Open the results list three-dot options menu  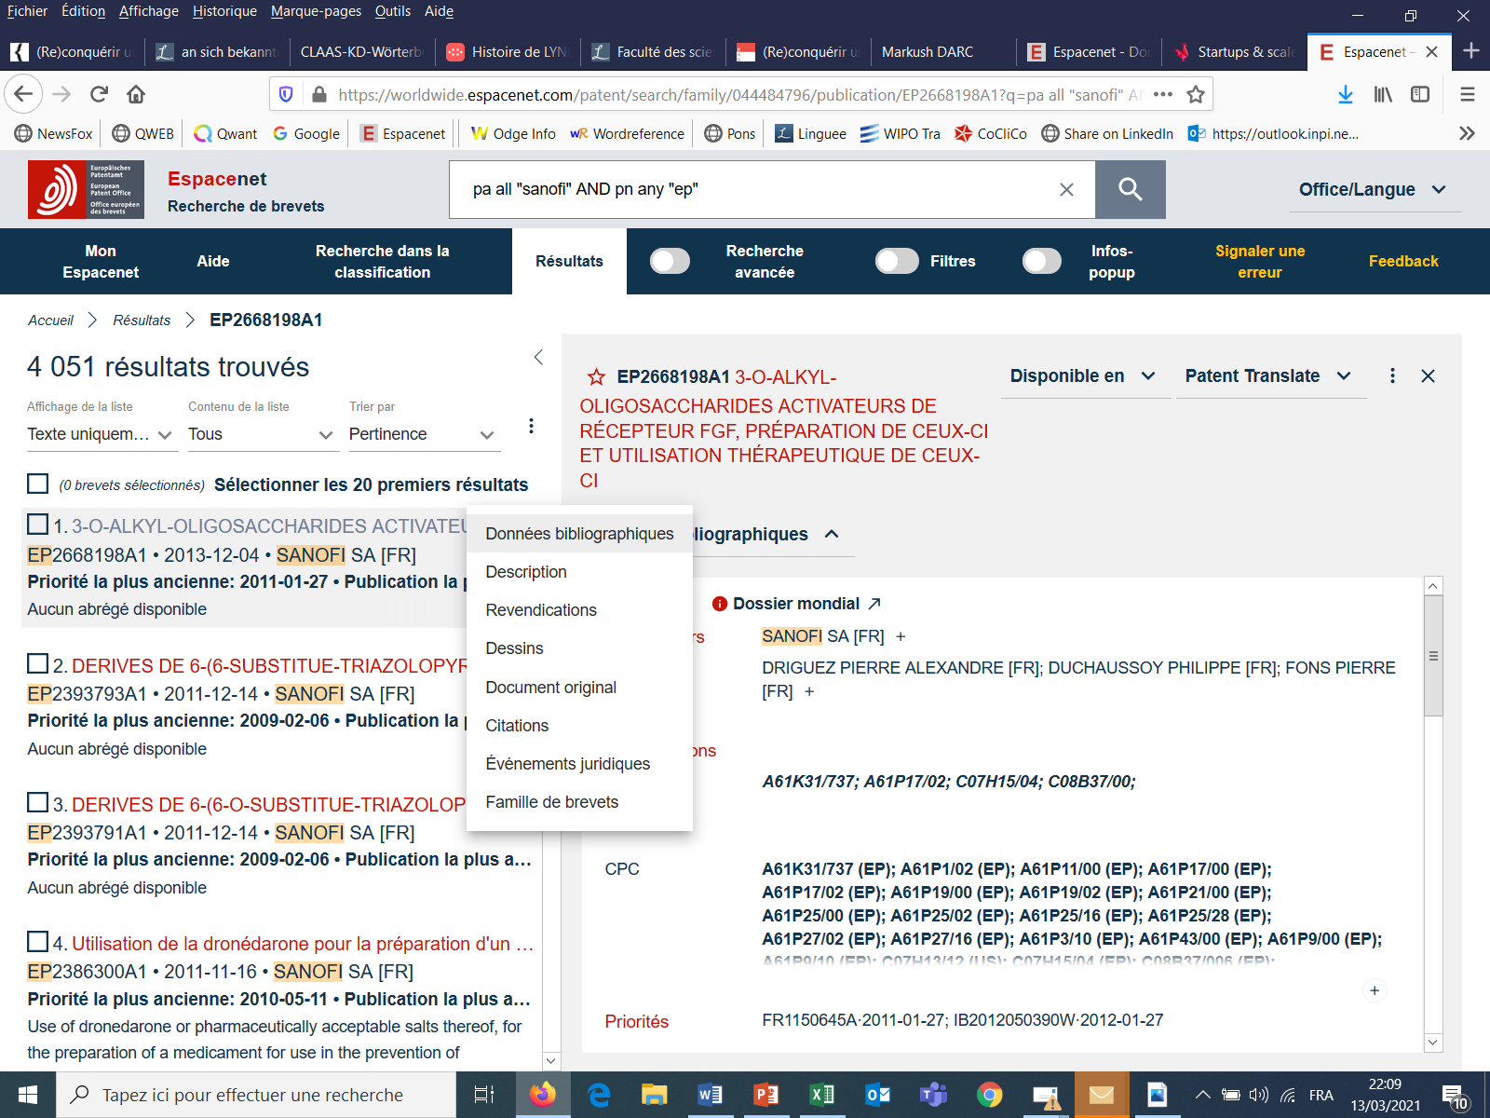(x=531, y=426)
